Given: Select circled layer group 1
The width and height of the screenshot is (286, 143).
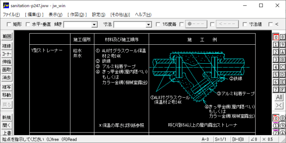Looking at the screenshot, I should coord(276,126).
